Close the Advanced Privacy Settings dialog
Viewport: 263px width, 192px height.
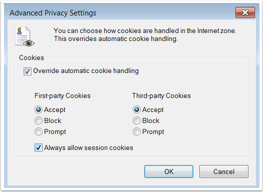(x=245, y=12)
